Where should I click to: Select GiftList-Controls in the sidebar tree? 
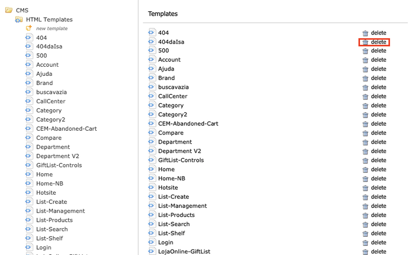[x=59, y=165]
